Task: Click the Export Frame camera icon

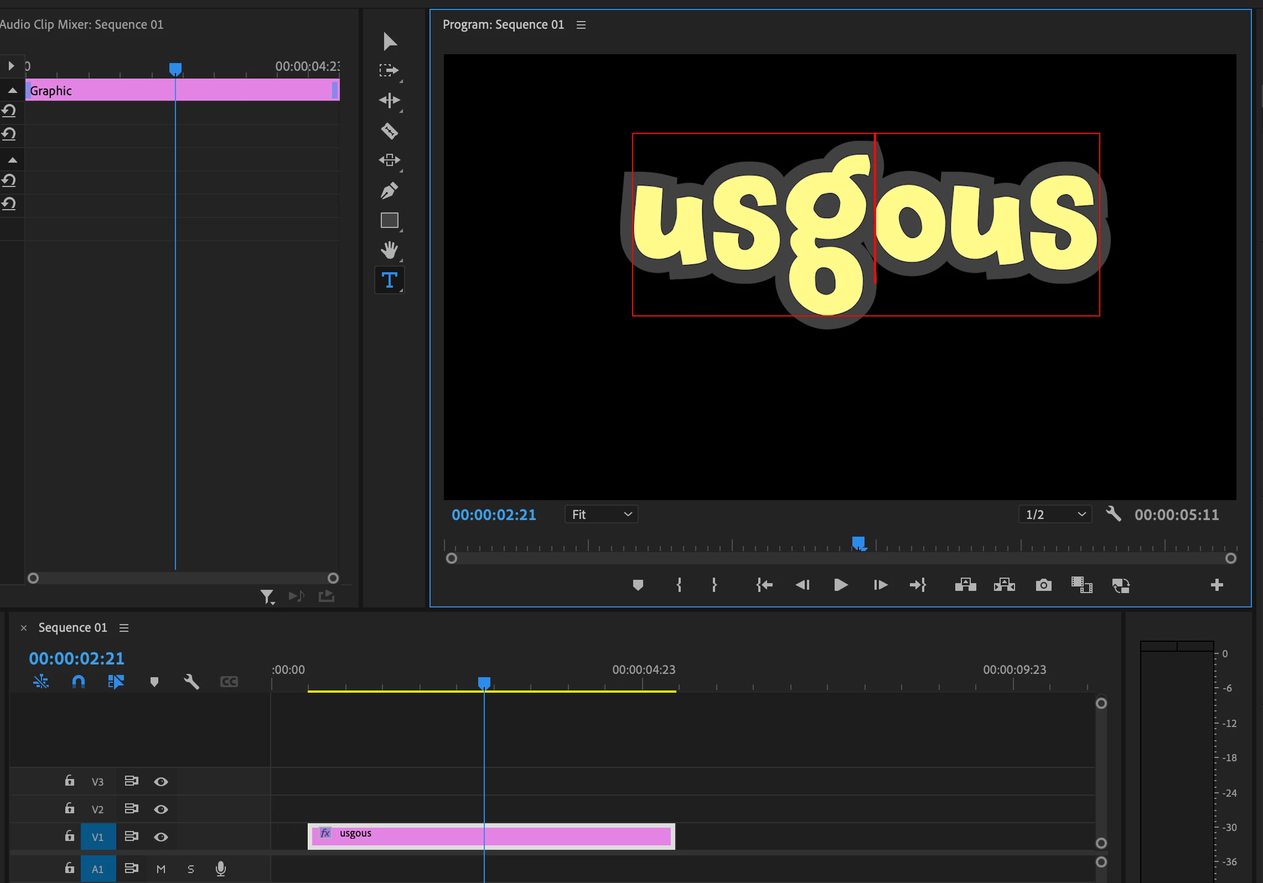Action: (1043, 585)
